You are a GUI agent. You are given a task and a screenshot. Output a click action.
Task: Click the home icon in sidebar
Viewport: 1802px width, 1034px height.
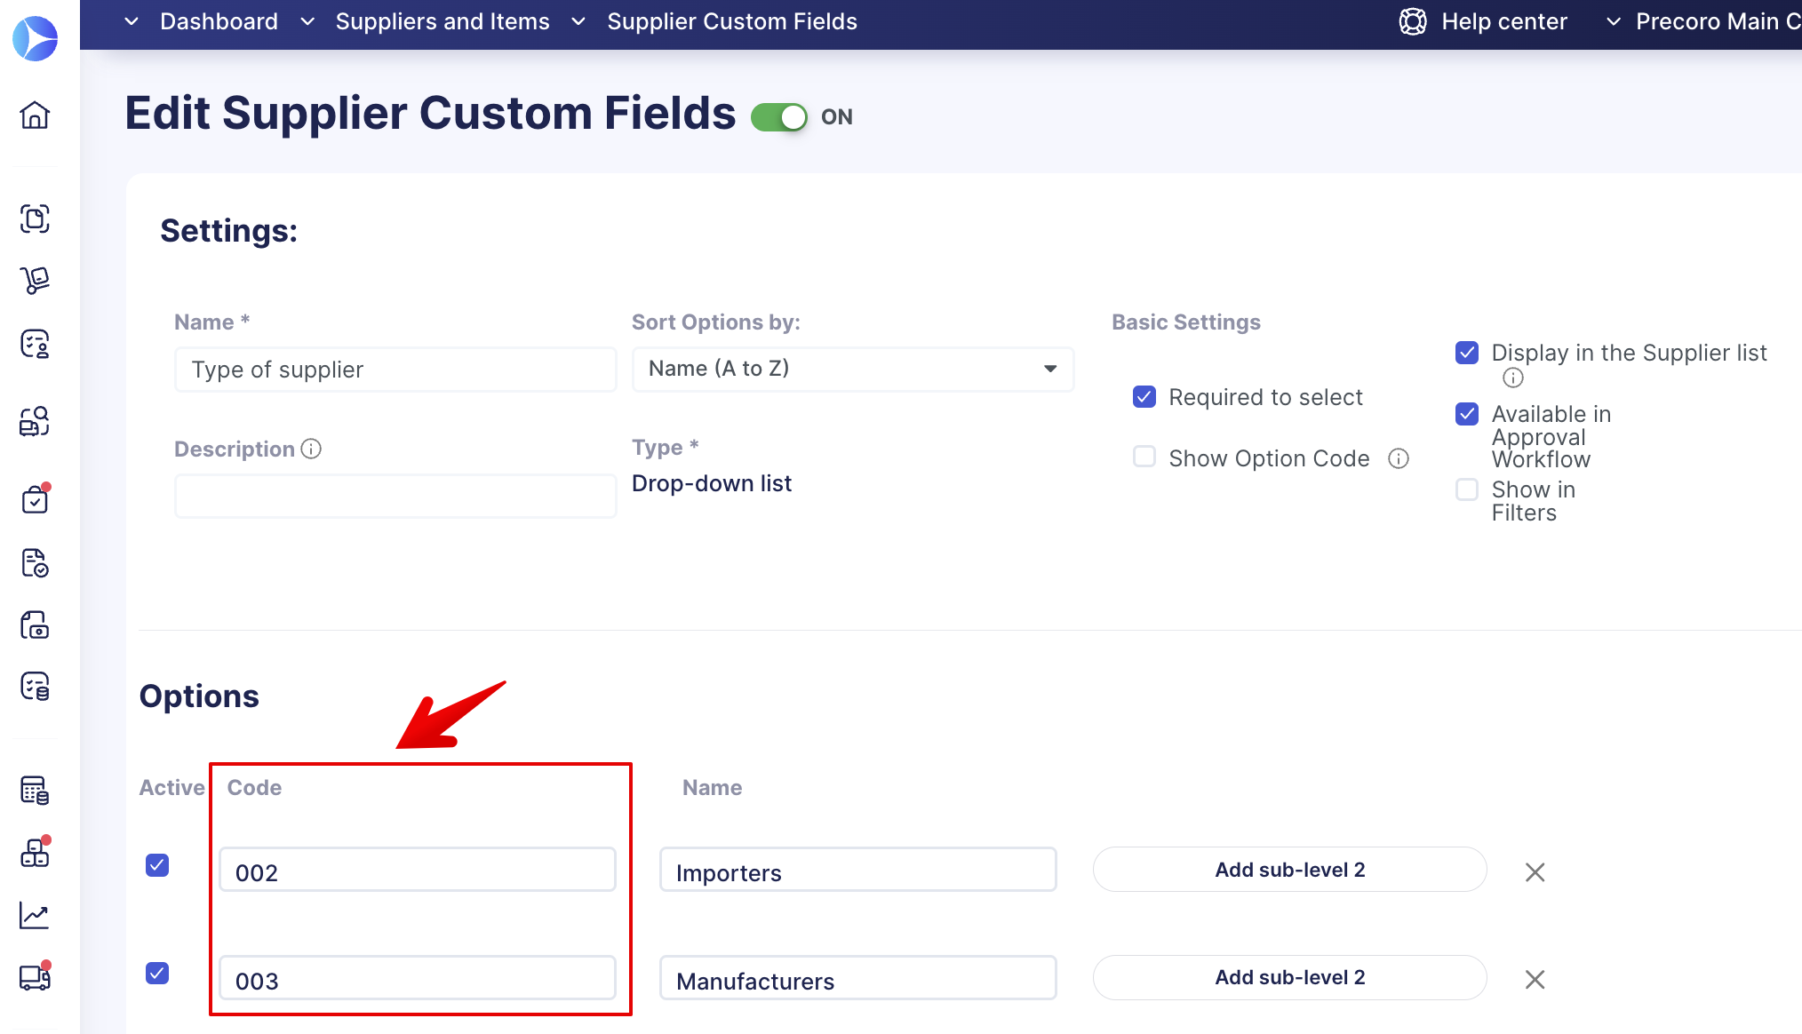35,115
